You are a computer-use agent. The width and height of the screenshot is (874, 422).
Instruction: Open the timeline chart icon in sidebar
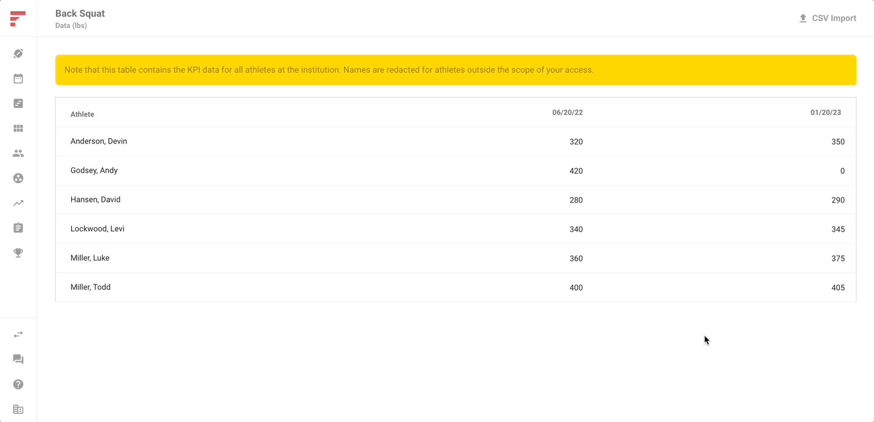tap(18, 103)
